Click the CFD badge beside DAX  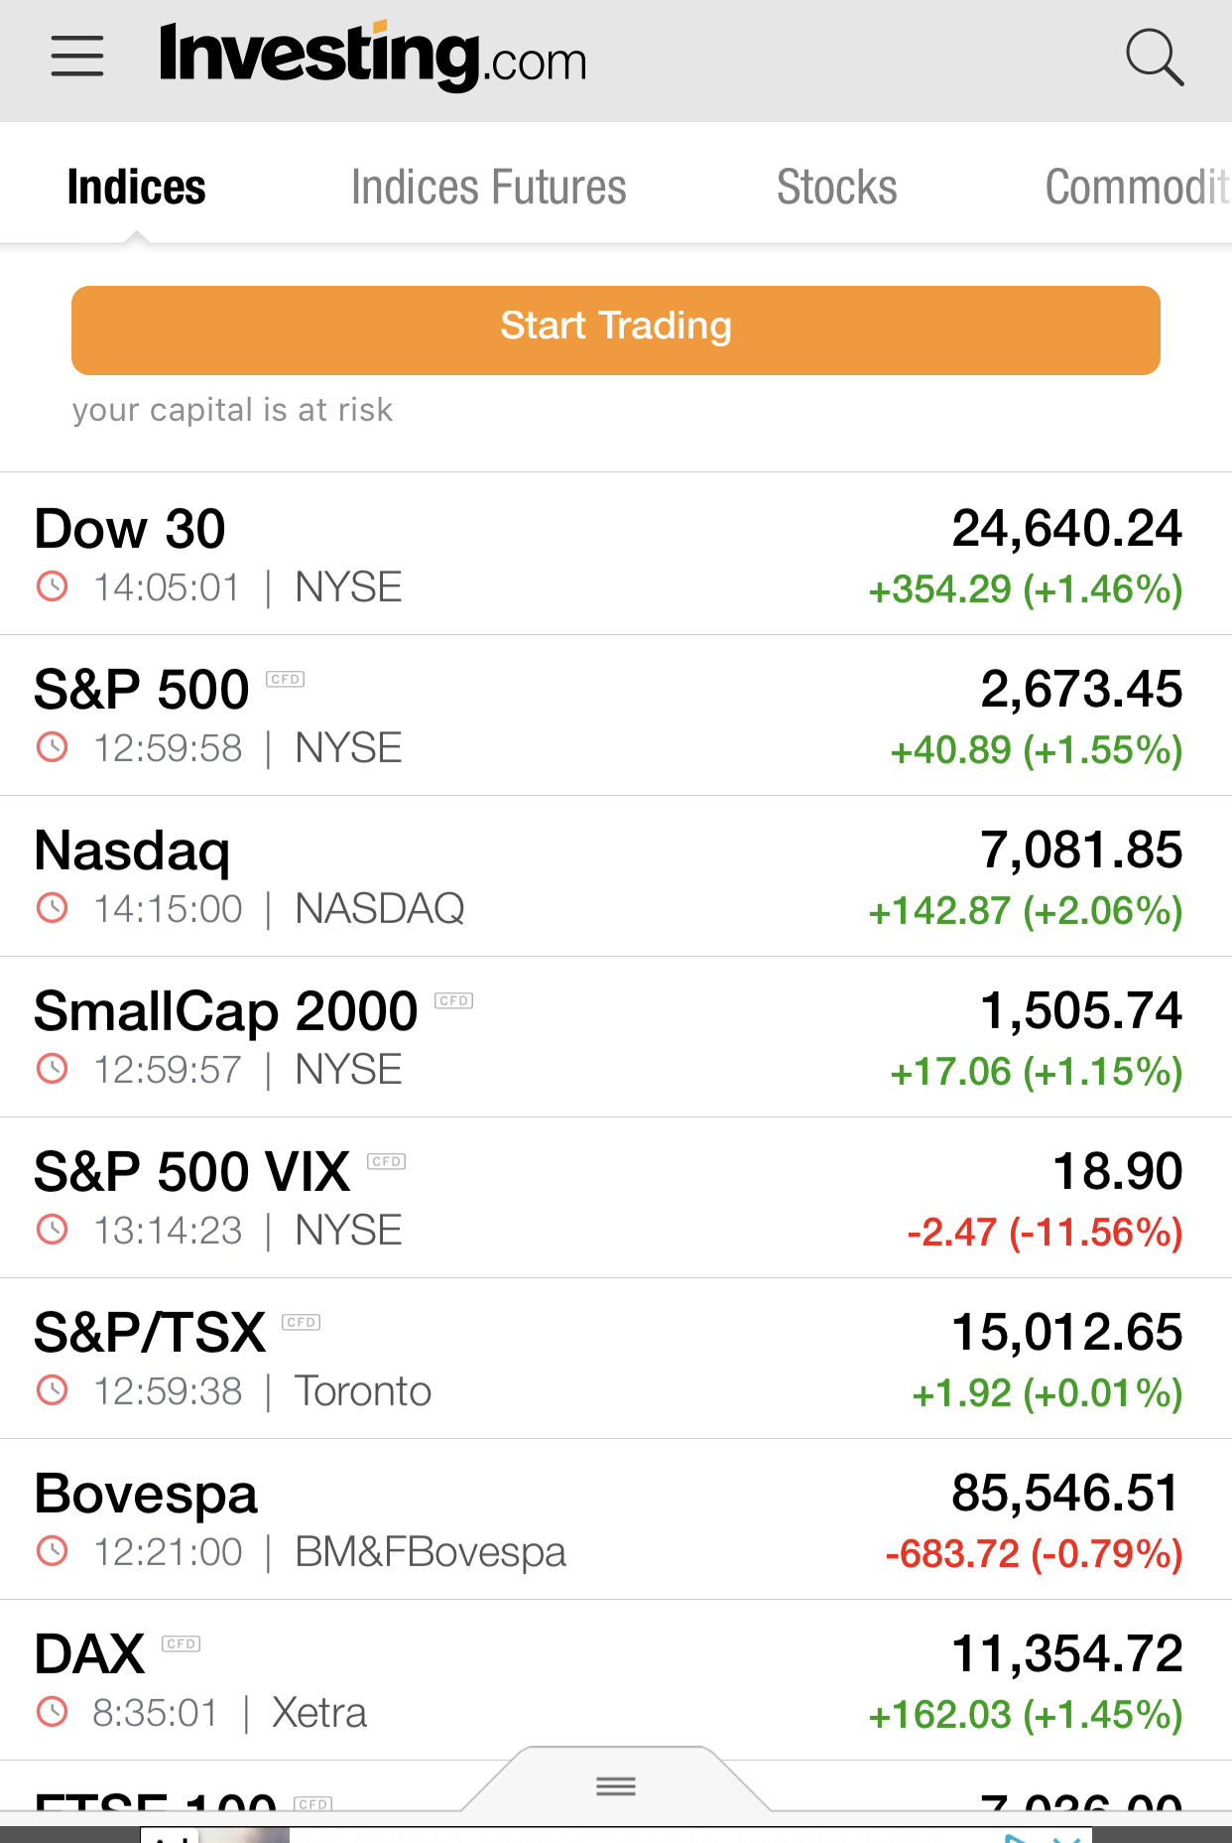coord(182,1645)
